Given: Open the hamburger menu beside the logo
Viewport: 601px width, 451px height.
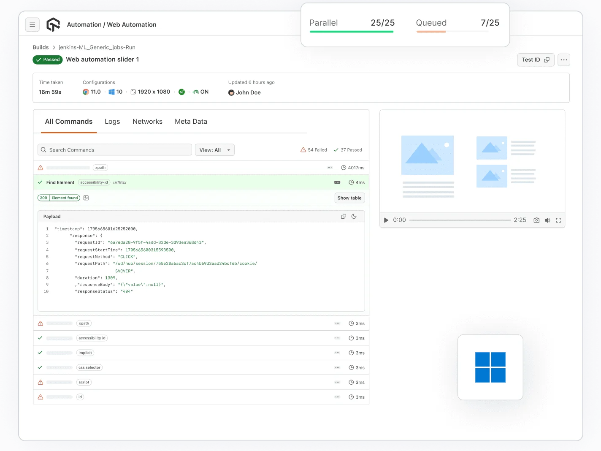Looking at the screenshot, I should point(32,24).
